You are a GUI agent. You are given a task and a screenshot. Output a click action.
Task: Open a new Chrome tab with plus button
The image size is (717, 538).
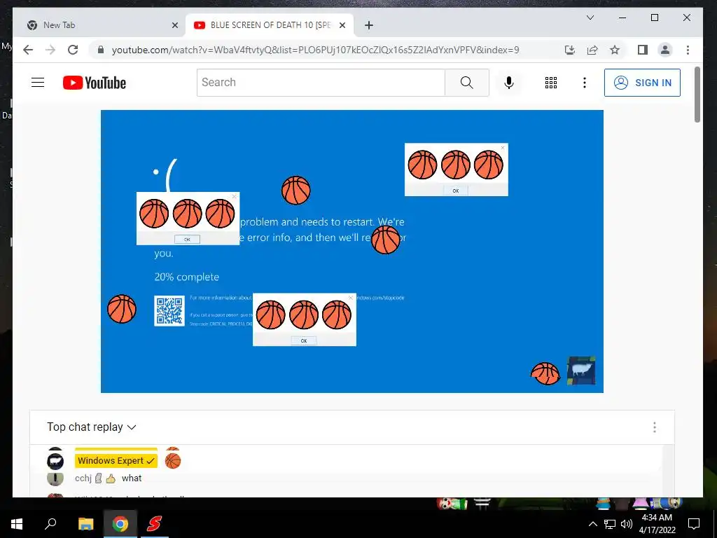pyautogui.click(x=369, y=25)
